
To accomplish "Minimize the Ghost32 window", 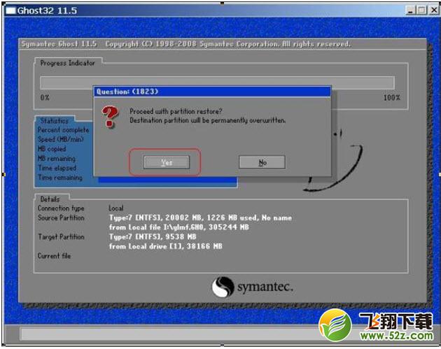I will tap(411, 10).
